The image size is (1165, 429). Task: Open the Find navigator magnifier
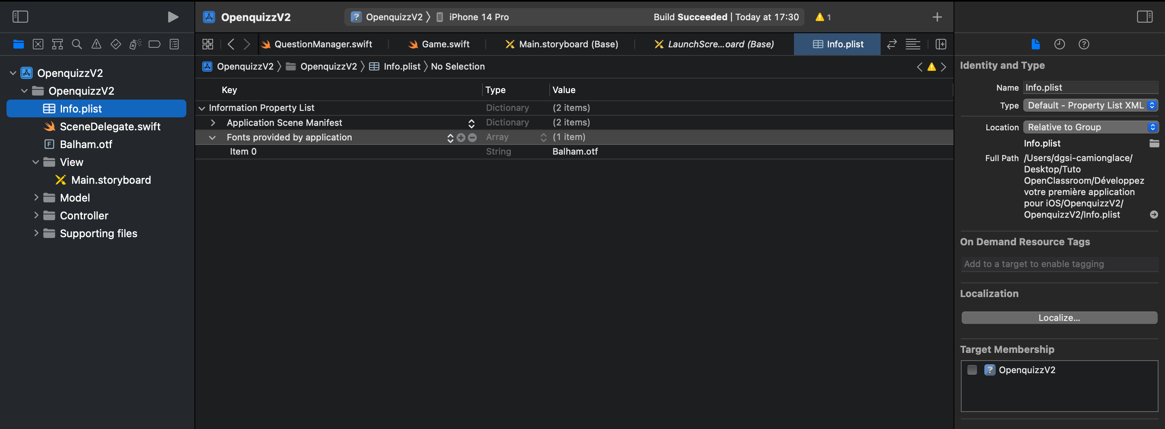coord(77,44)
